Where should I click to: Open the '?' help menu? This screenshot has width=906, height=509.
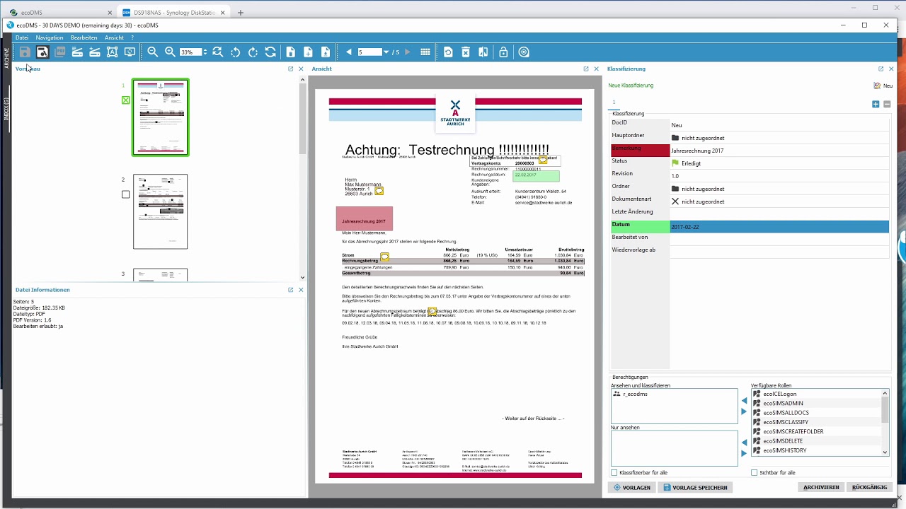point(132,37)
